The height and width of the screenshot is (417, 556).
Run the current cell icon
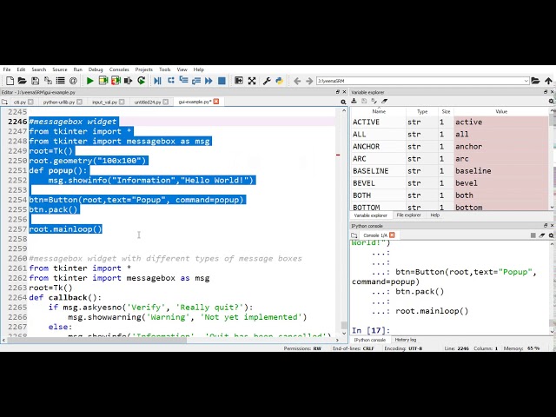click(x=103, y=81)
